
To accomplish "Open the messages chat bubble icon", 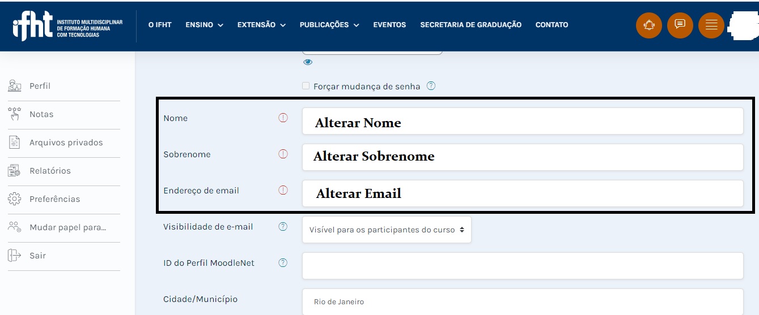I will (x=680, y=25).
